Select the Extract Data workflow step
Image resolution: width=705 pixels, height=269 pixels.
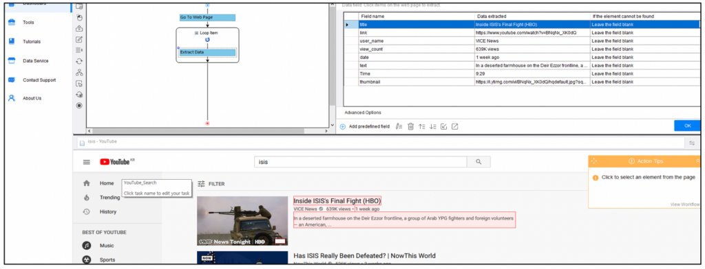(207, 52)
